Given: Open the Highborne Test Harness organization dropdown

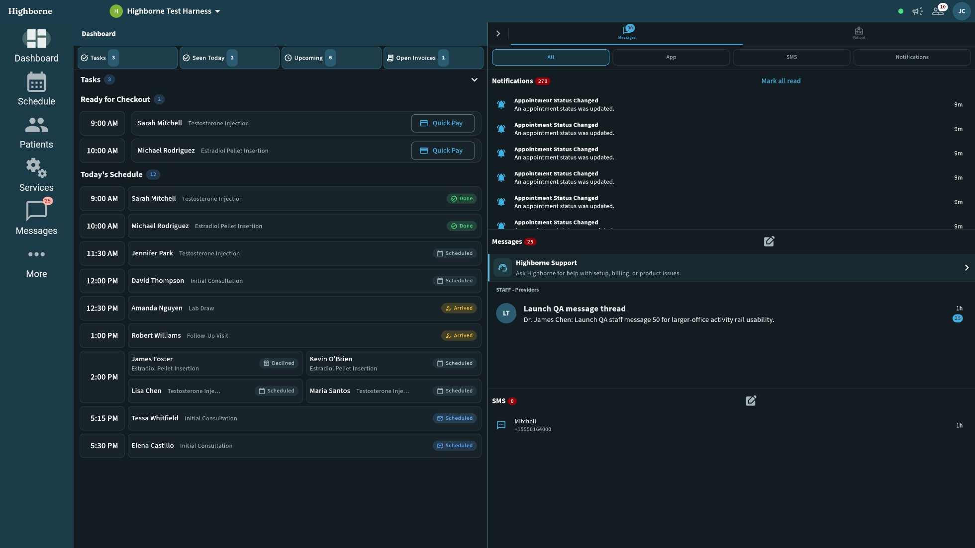Looking at the screenshot, I should click(174, 11).
